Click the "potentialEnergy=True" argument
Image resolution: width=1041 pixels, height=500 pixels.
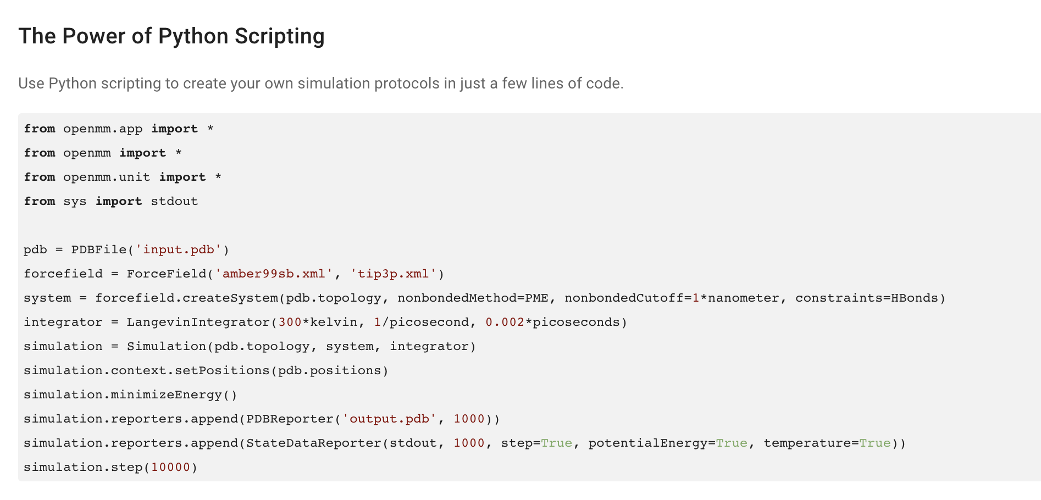(x=668, y=443)
